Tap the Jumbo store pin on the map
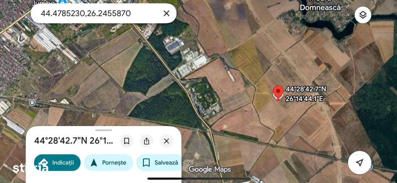This screenshot has width=397, height=183. click(63, 2)
